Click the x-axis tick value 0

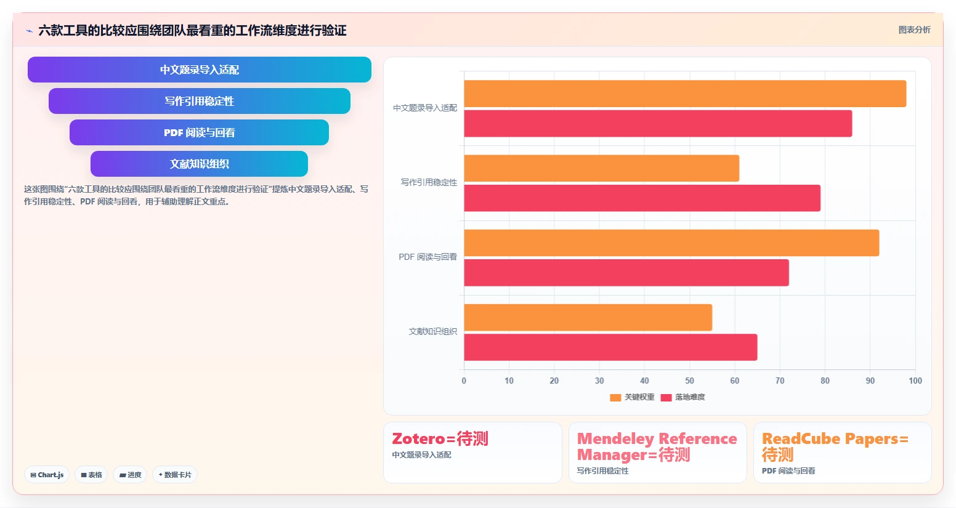point(464,381)
